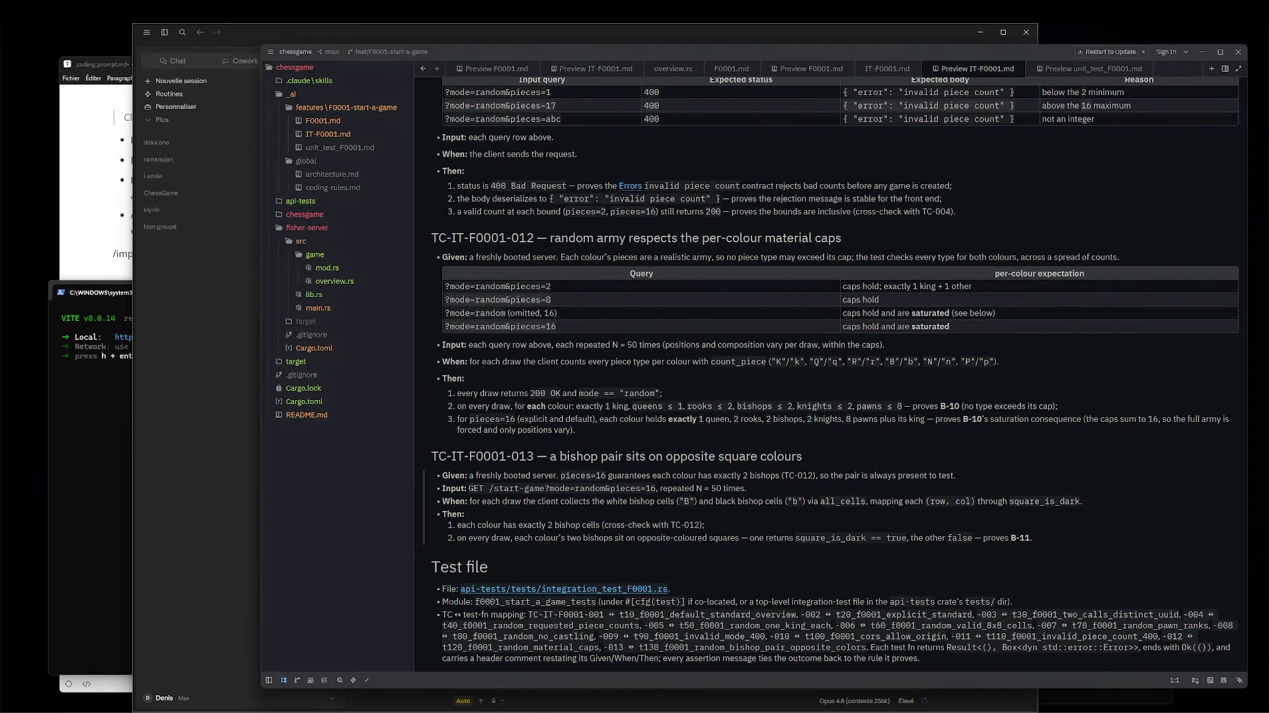This screenshot has width=1269, height=713.
Task: Toggle split pane icon beside tabs
Action: point(1225,69)
